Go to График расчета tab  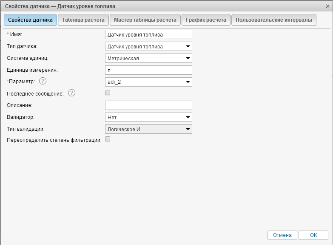click(206, 20)
